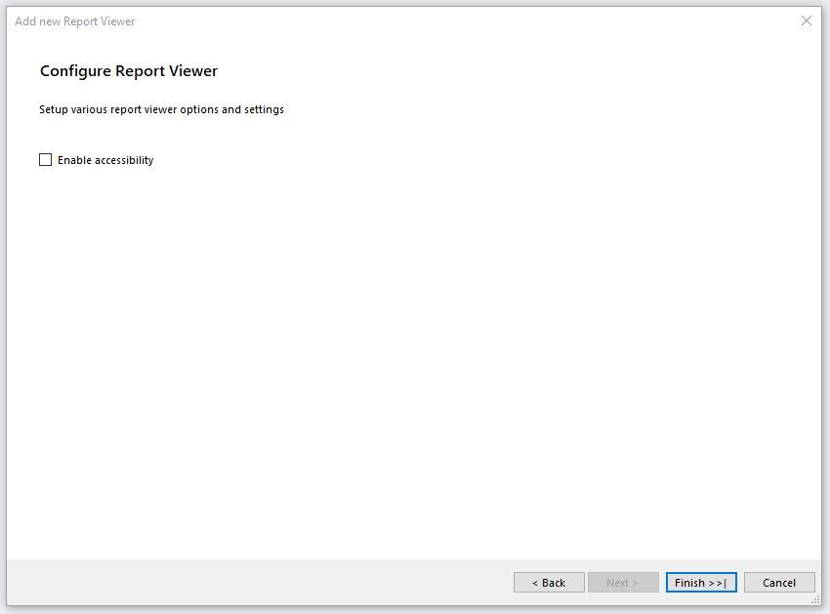
Task: Click the button bar footer region
Action: (x=293, y=582)
